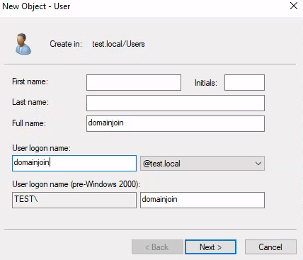The width and height of the screenshot is (303, 260).
Task: Click the "User logon name:" label
Action: pyautogui.click(x=41, y=148)
